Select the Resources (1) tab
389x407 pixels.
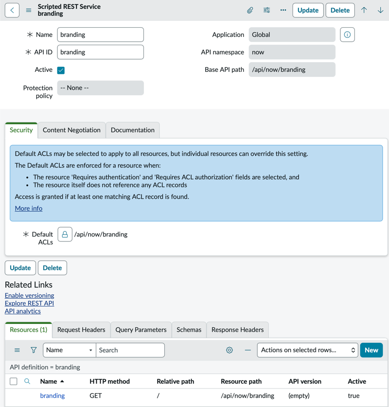[29, 330]
